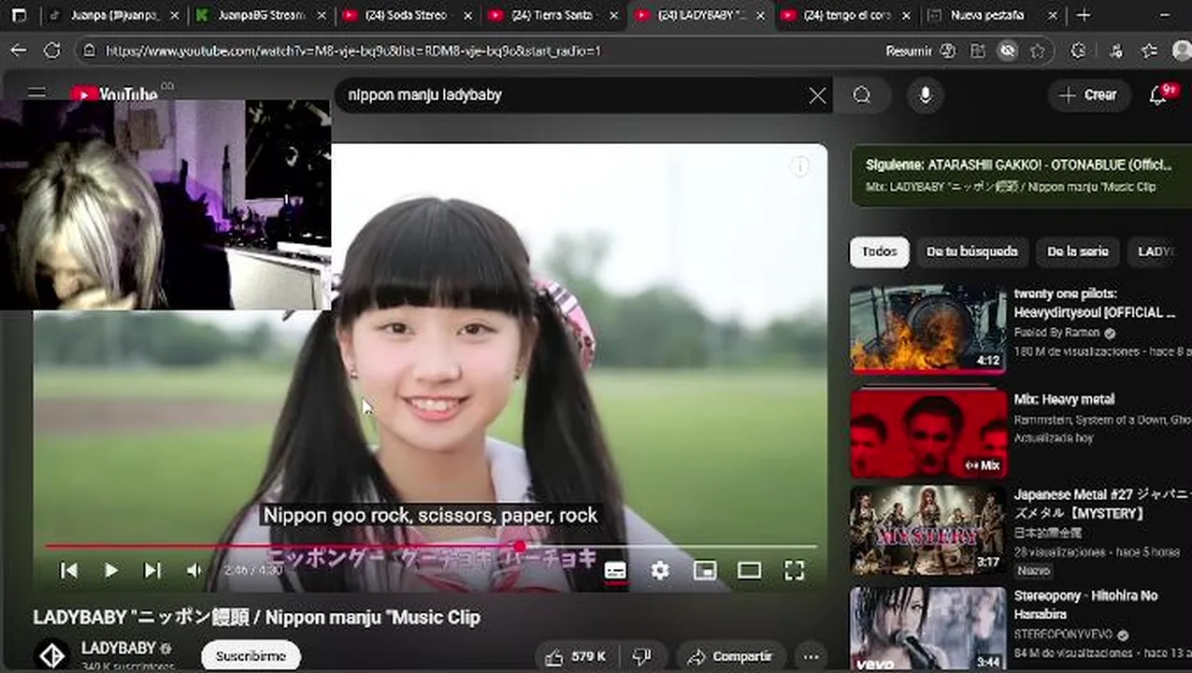
Task: Click the video progress bar scrubber
Action: pos(519,546)
